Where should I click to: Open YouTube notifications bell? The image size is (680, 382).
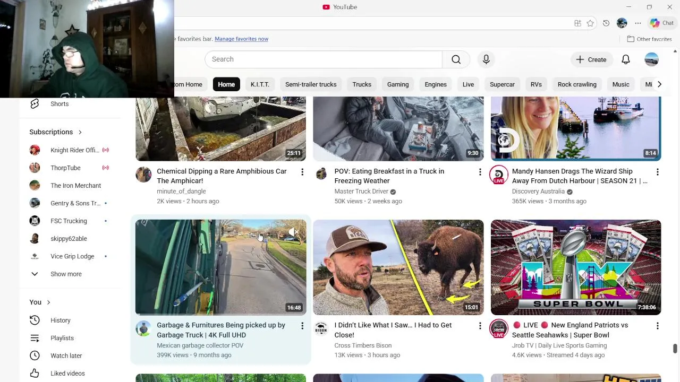click(626, 59)
